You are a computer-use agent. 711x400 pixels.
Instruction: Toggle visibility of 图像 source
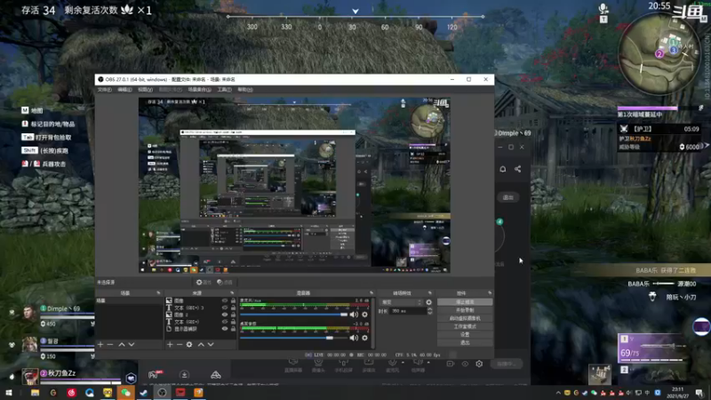(225, 300)
